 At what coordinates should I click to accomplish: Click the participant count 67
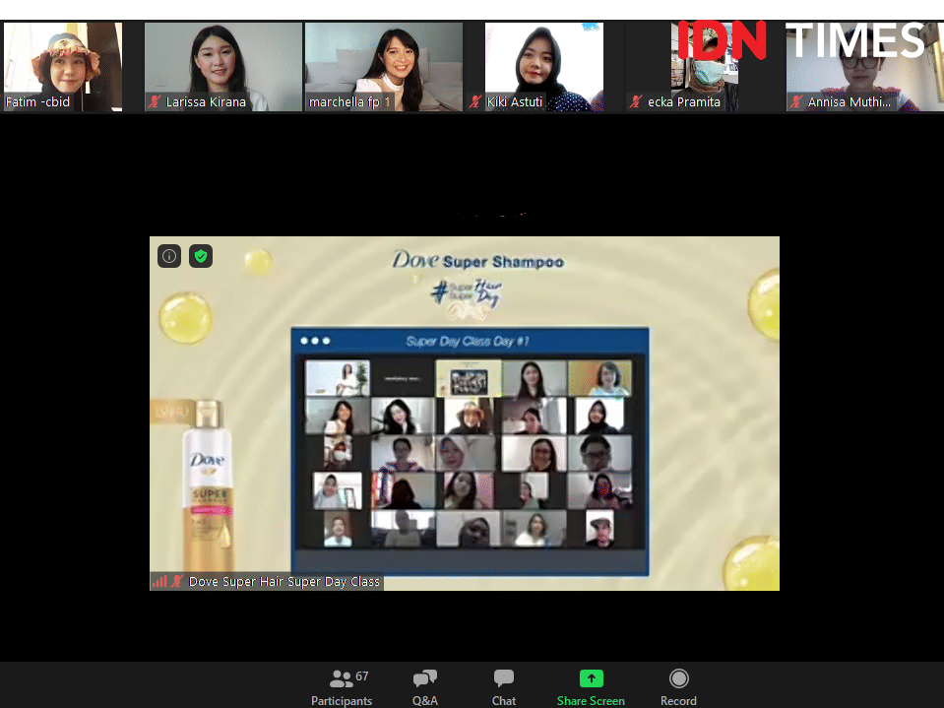362,676
